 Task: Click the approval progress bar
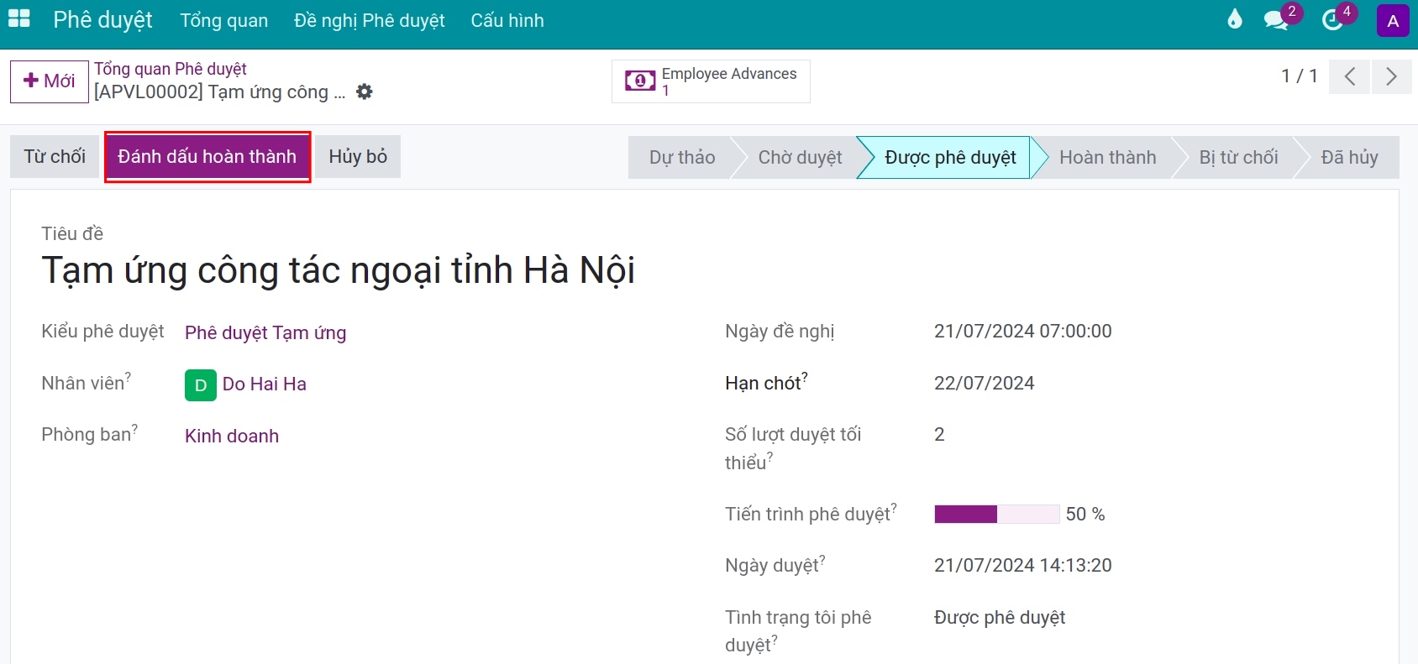click(996, 514)
